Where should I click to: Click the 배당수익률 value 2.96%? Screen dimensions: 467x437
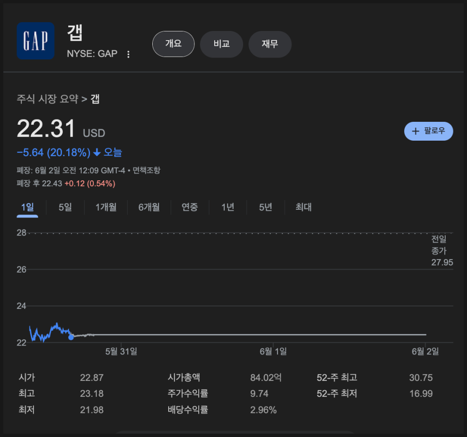point(263,410)
